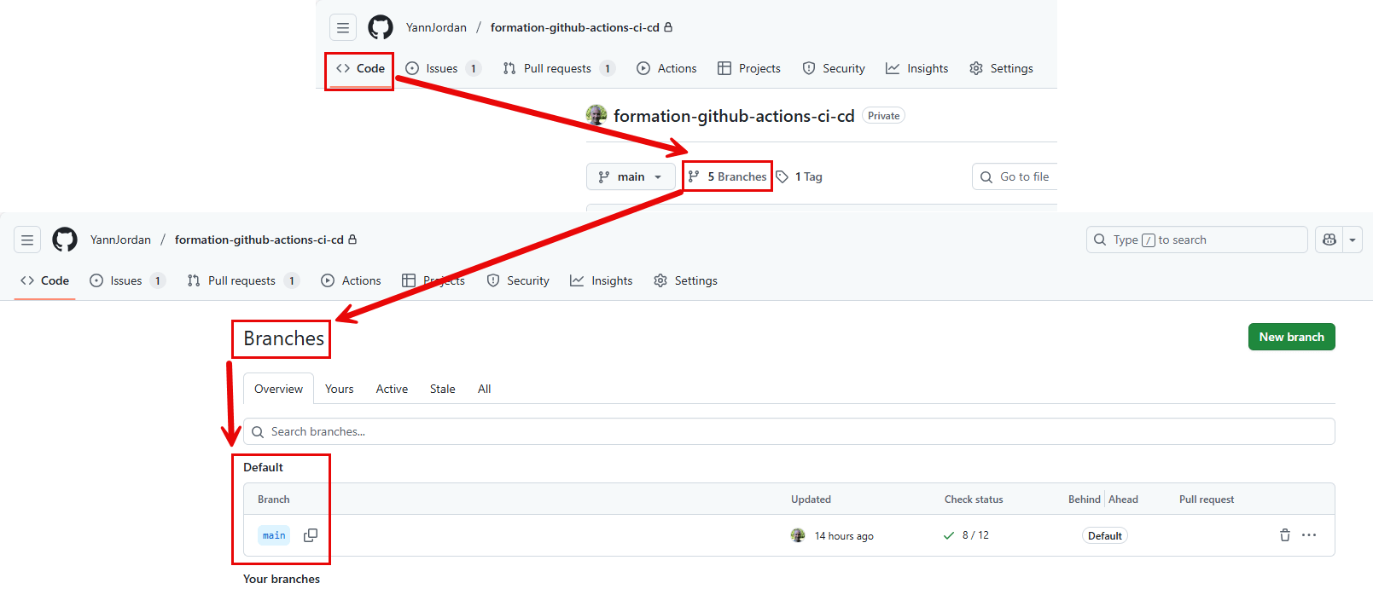Screen dimensions: 1373x589
Task: Click the Type / to search box
Action: click(x=1196, y=240)
